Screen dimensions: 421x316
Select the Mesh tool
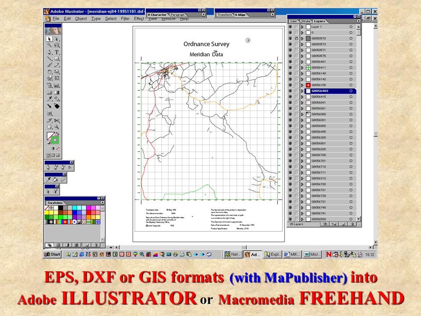pyautogui.click(x=50, y=93)
